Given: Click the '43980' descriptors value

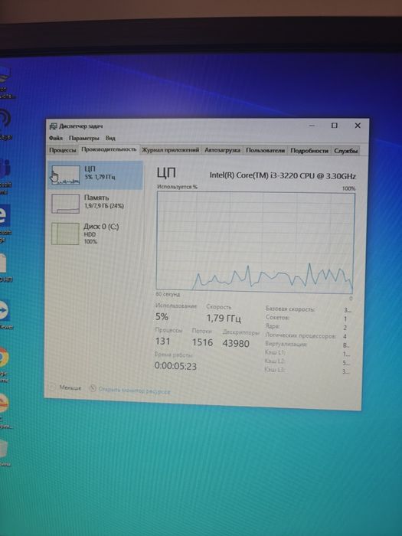Looking at the screenshot, I should pos(236,343).
